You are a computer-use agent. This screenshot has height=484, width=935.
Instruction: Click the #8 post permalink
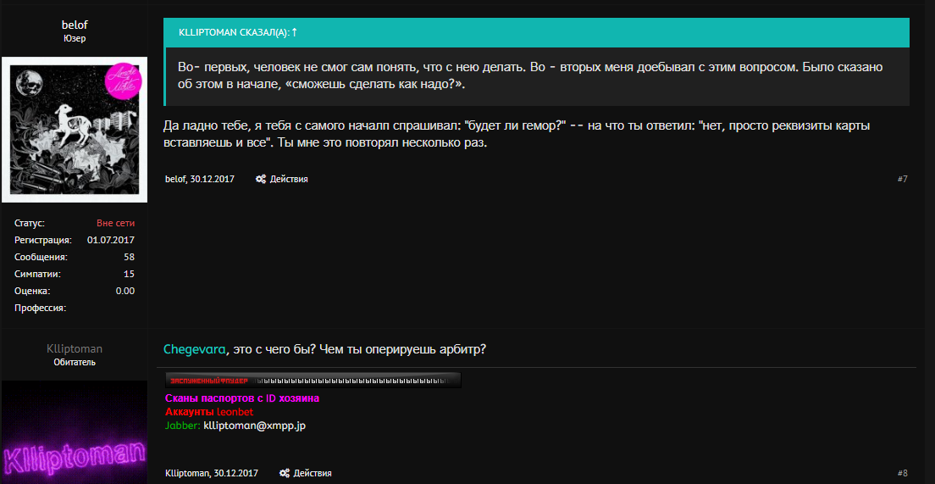coord(902,473)
